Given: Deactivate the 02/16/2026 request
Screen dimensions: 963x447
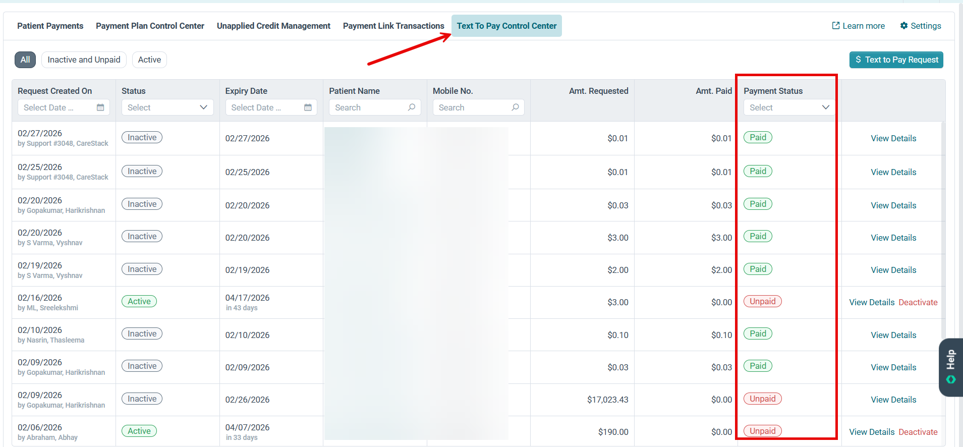Looking at the screenshot, I should pyautogui.click(x=918, y=302).
